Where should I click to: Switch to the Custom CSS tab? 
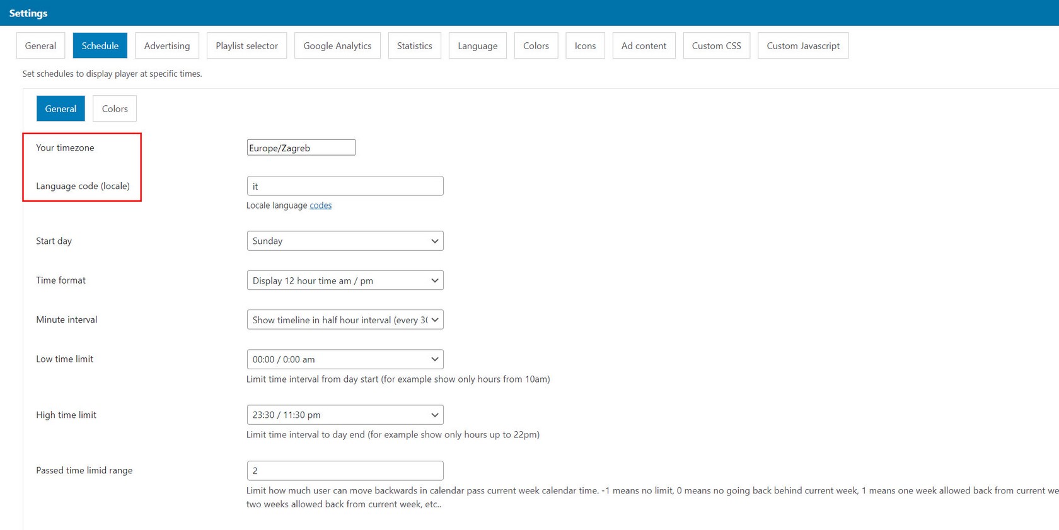716,45
